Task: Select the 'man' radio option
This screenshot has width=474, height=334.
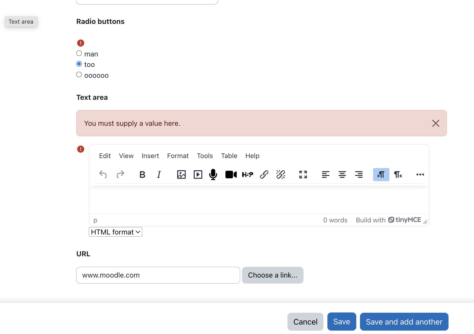Action: [x=79, y=53]
